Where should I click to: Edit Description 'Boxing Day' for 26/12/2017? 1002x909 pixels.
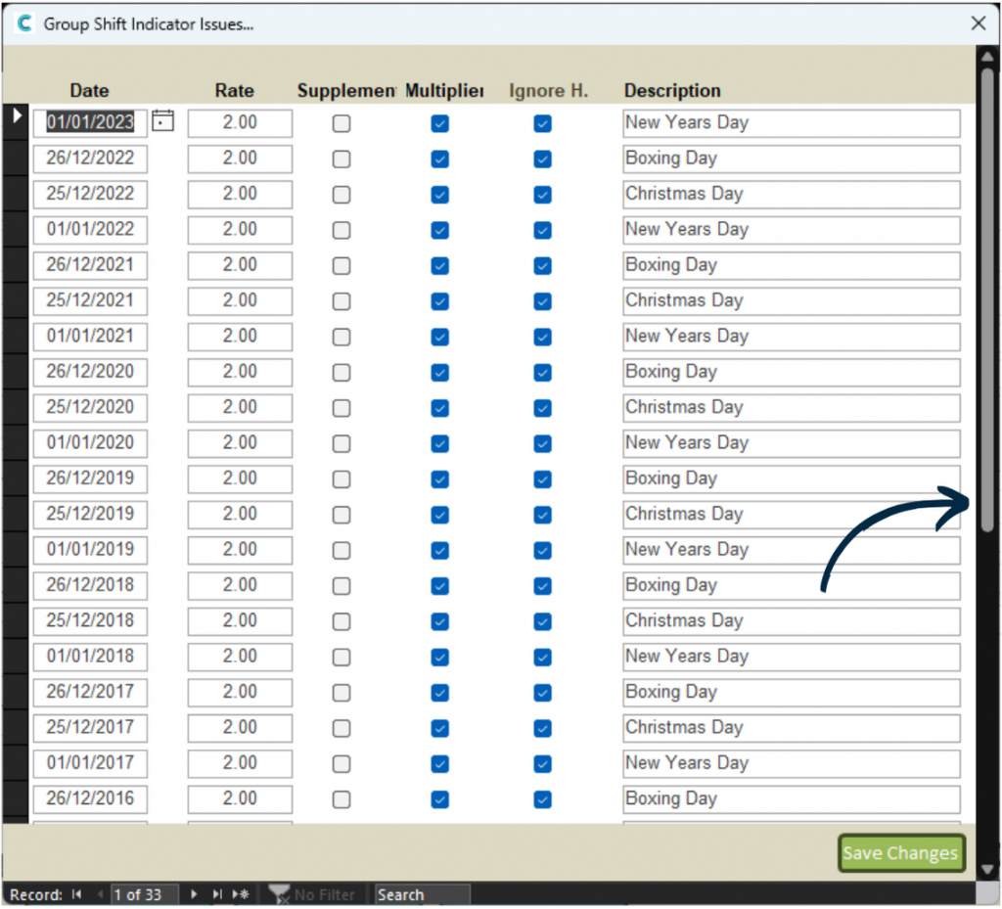coord(791,693)
